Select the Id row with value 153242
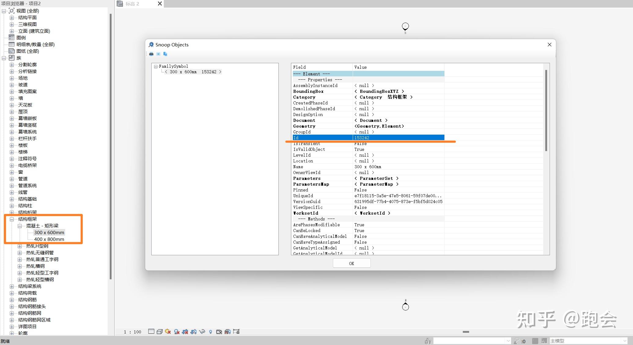633x345 pixels. point(368,138)
